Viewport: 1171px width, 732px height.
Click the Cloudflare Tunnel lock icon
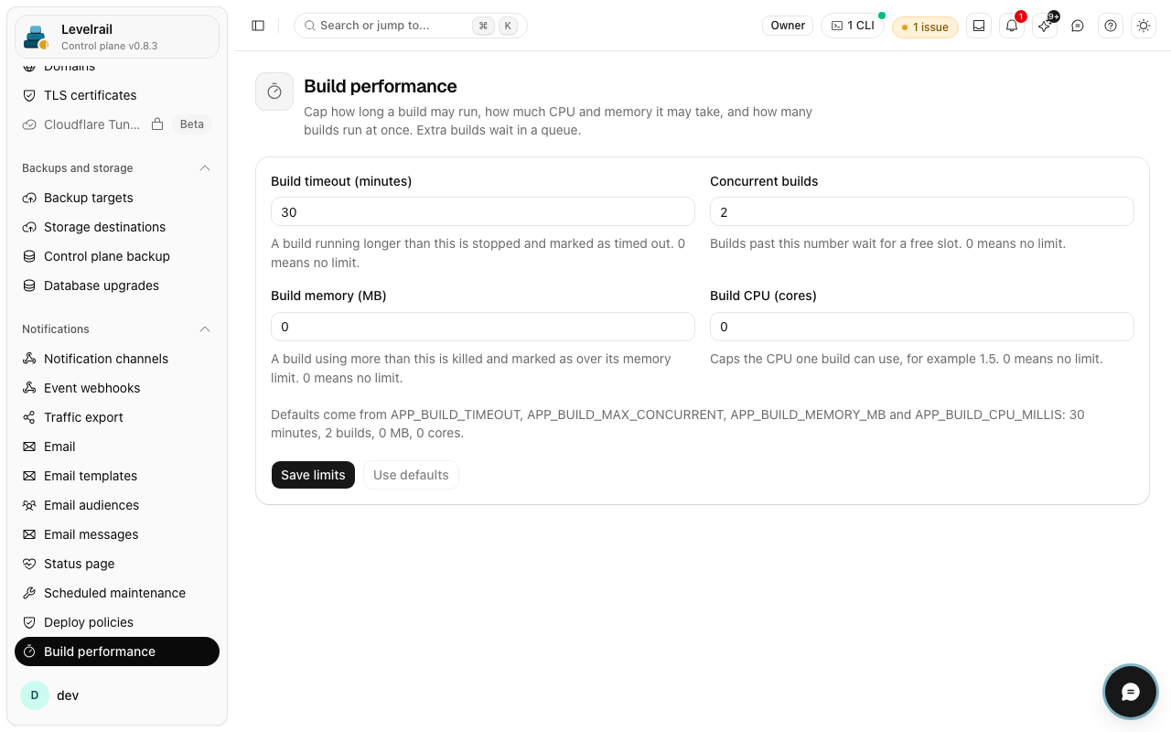[x=157, y=124]
